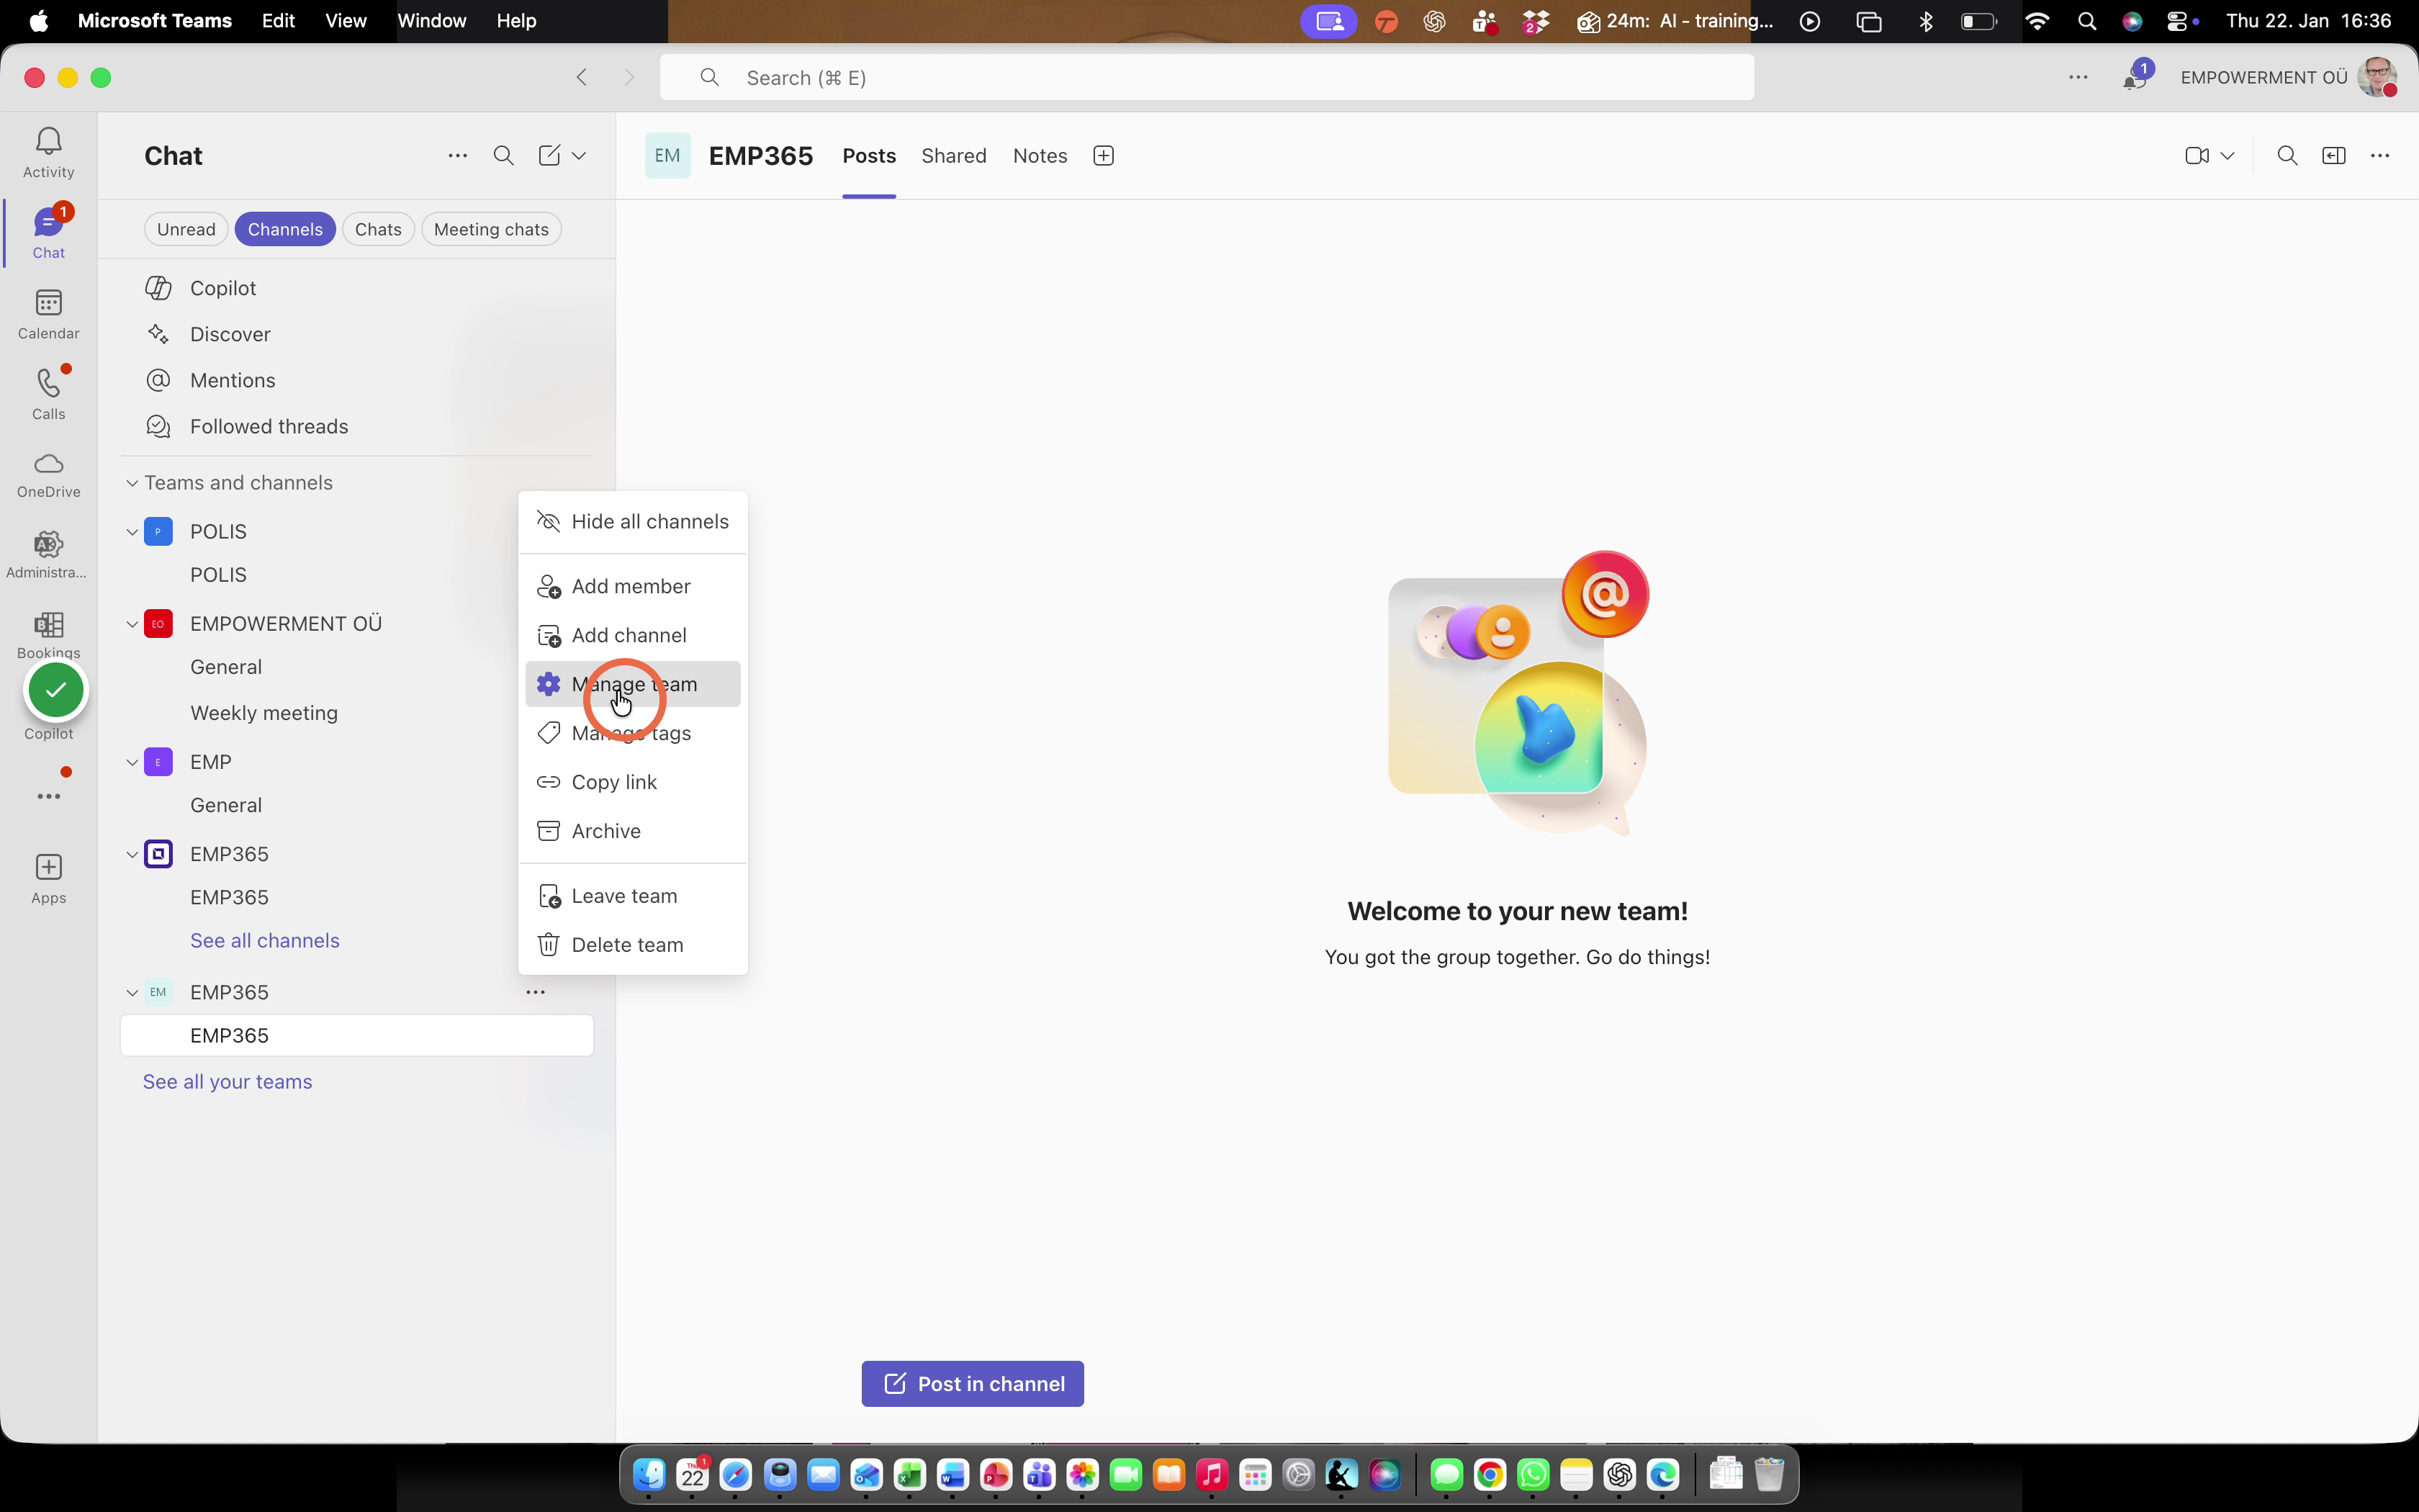Open the Apps store in sidebar

[x=48, y=878]
